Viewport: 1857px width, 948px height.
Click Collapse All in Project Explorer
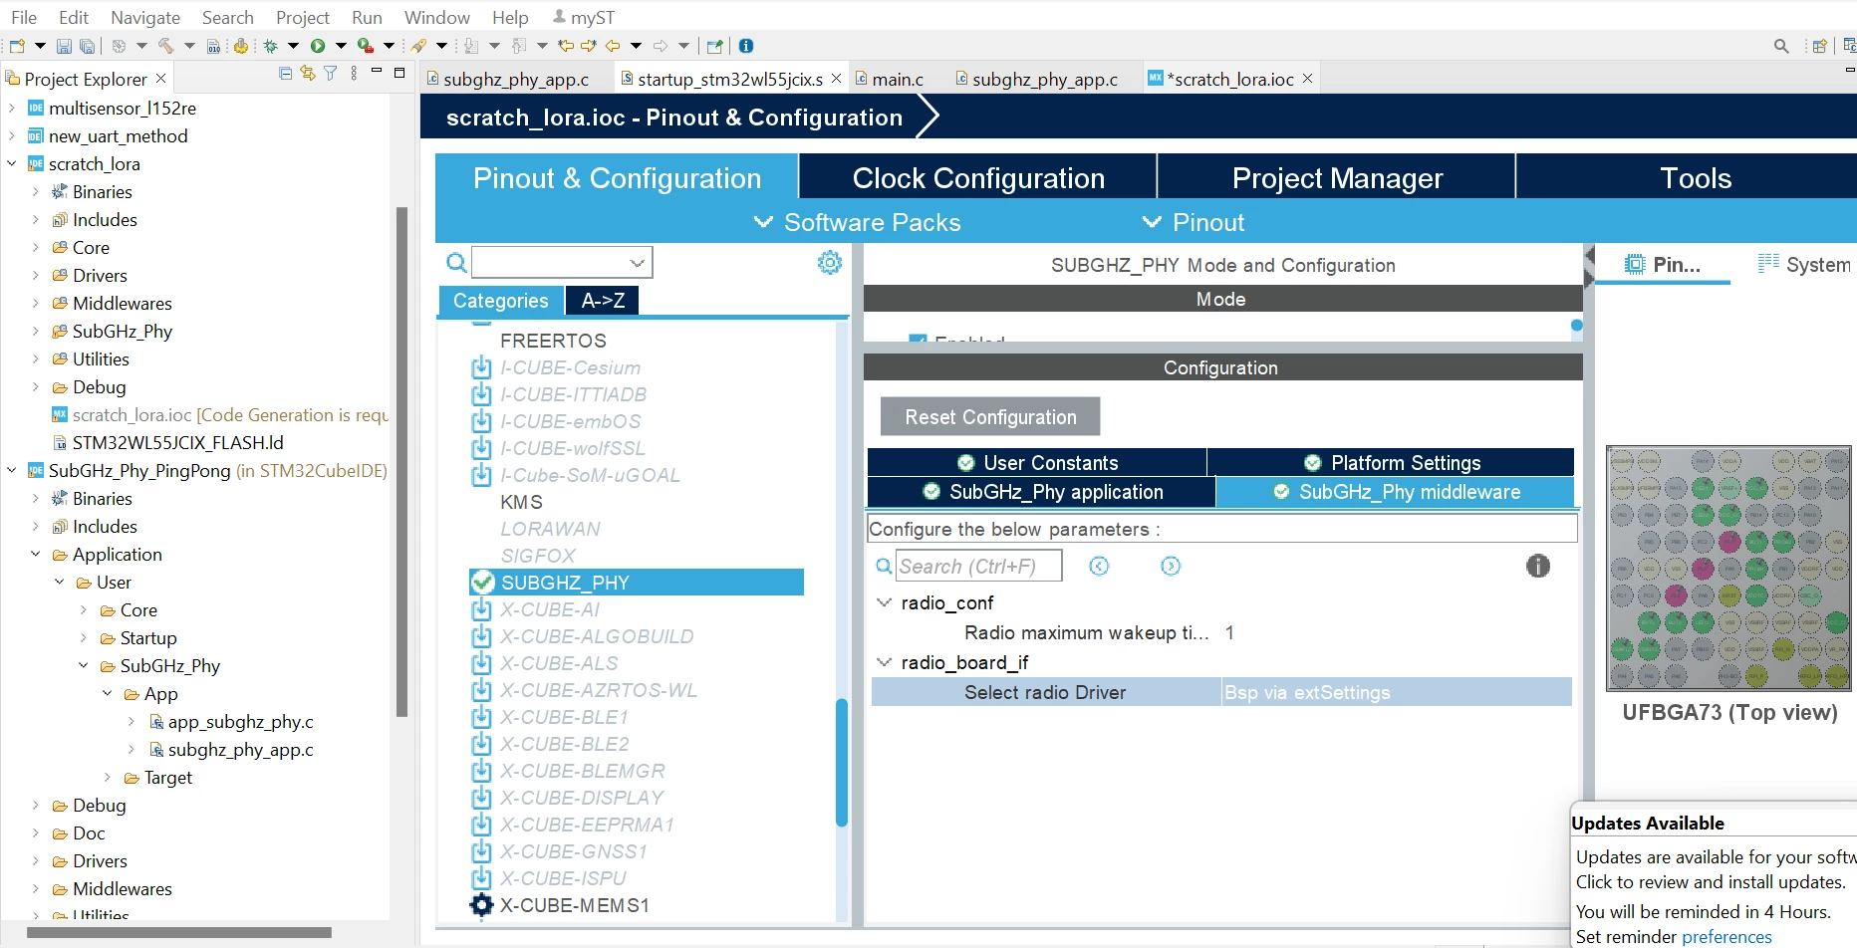[x=285, y=73]
